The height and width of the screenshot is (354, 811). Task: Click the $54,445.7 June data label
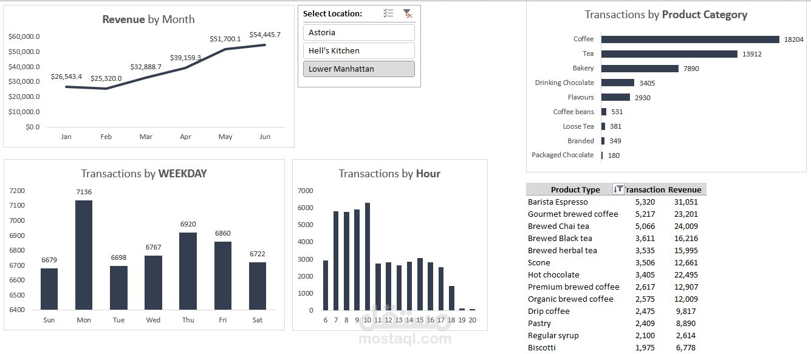point(265,35)
